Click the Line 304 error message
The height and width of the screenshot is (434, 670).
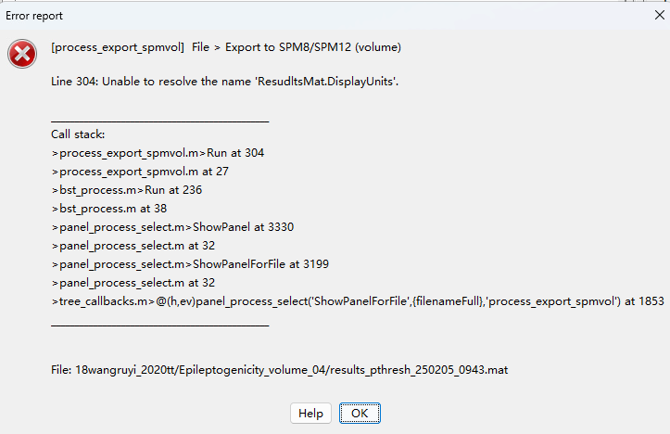(225, 82)
